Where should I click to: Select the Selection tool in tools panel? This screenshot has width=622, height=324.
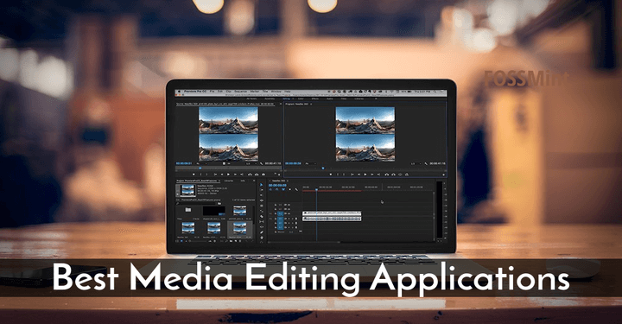[262, 185]
